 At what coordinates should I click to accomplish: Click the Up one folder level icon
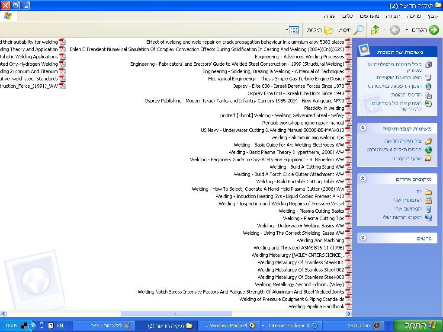[375, 30]
